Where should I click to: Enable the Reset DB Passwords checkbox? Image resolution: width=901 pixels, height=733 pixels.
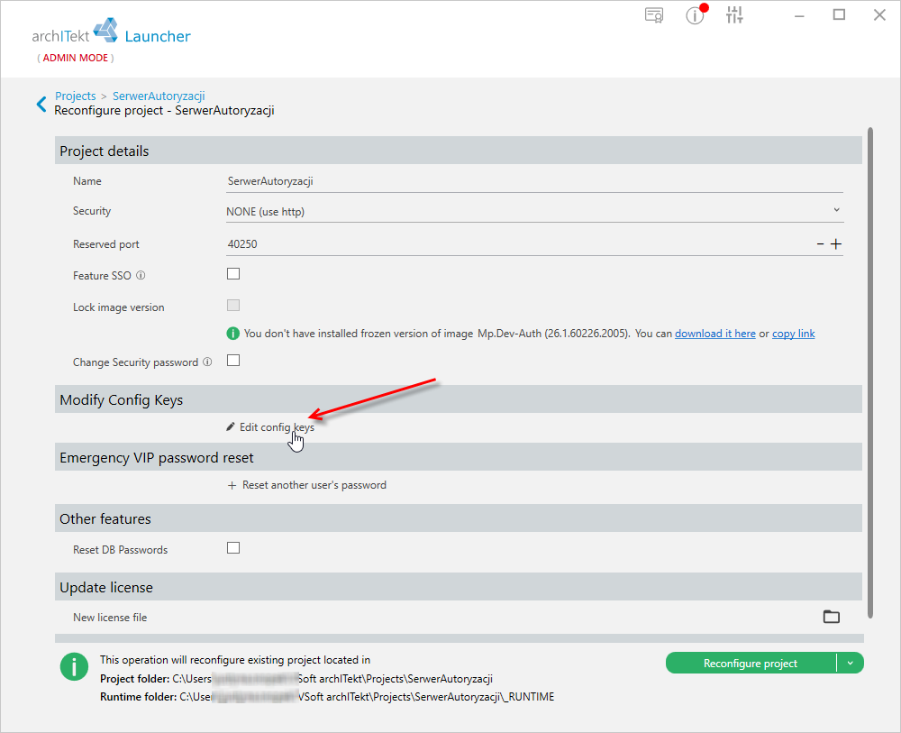233,548
